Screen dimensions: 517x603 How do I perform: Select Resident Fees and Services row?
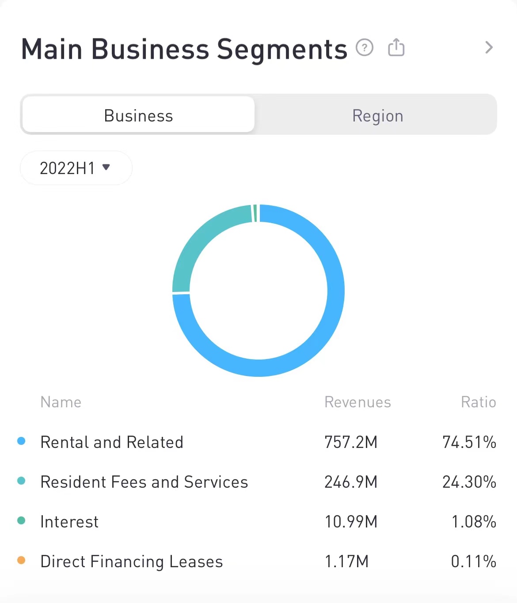point(144,482)
